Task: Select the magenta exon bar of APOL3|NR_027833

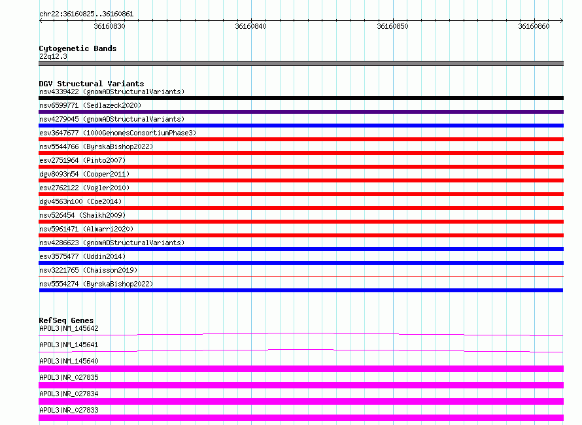Action: [x=301, y=418]
